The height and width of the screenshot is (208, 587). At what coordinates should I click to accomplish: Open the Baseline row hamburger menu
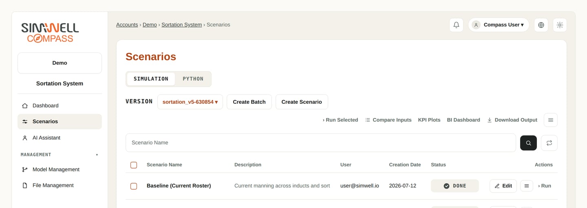(x=527, y=186)
